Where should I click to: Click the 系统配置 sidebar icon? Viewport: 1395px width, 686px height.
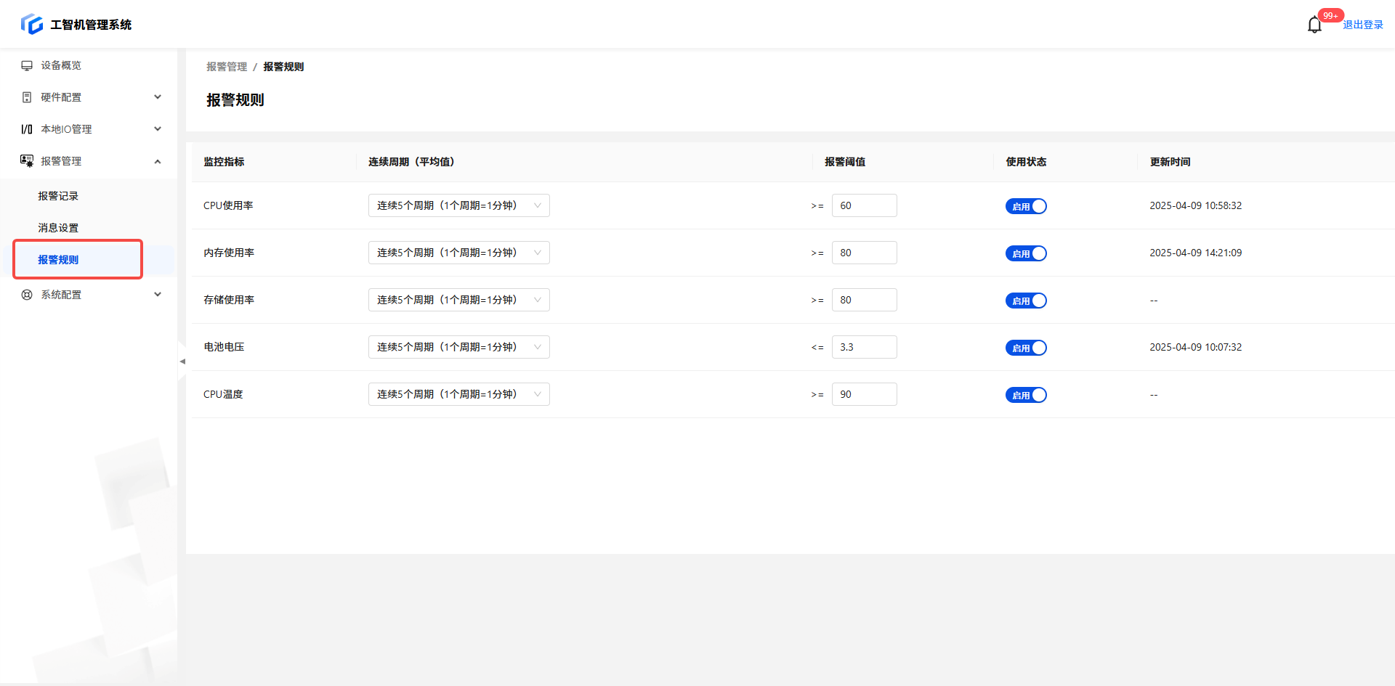27,295
